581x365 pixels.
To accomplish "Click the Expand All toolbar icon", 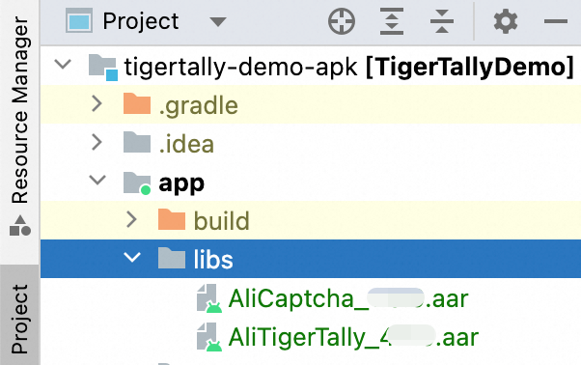I will [392, 21].
